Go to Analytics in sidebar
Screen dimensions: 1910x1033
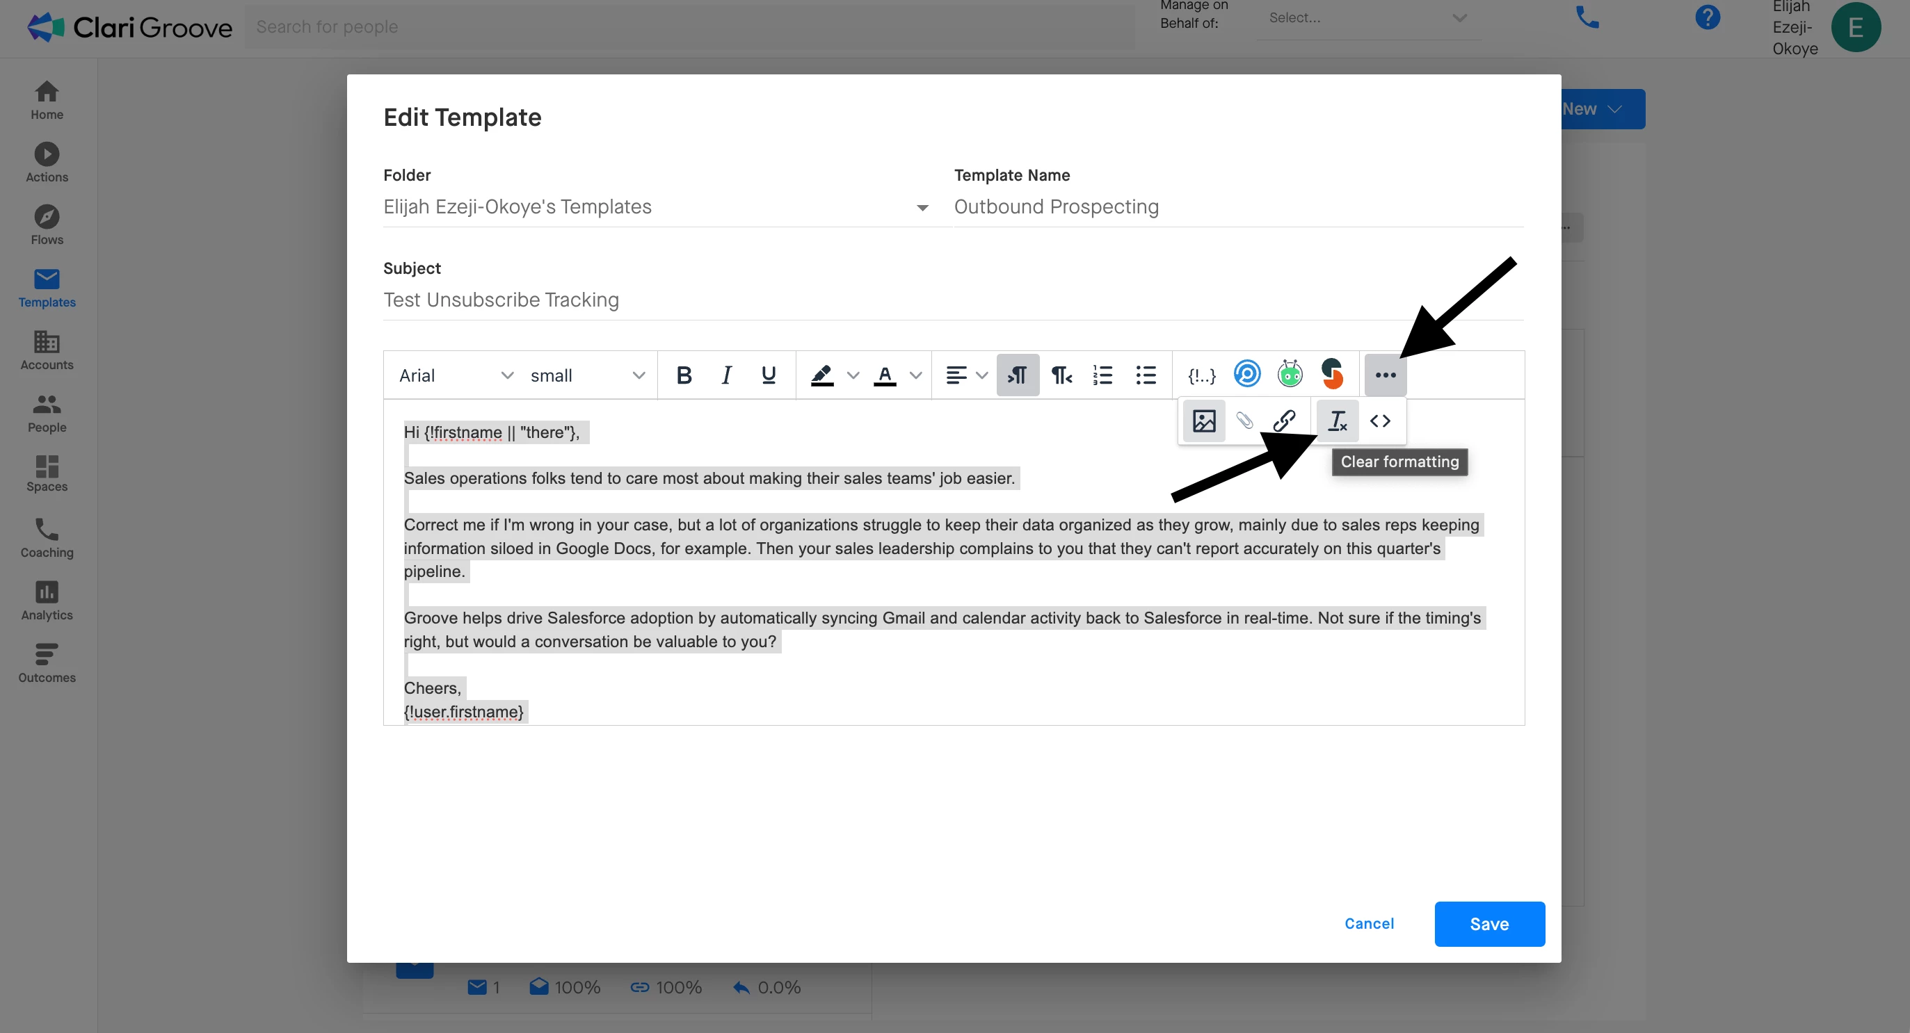click(47, 600)
